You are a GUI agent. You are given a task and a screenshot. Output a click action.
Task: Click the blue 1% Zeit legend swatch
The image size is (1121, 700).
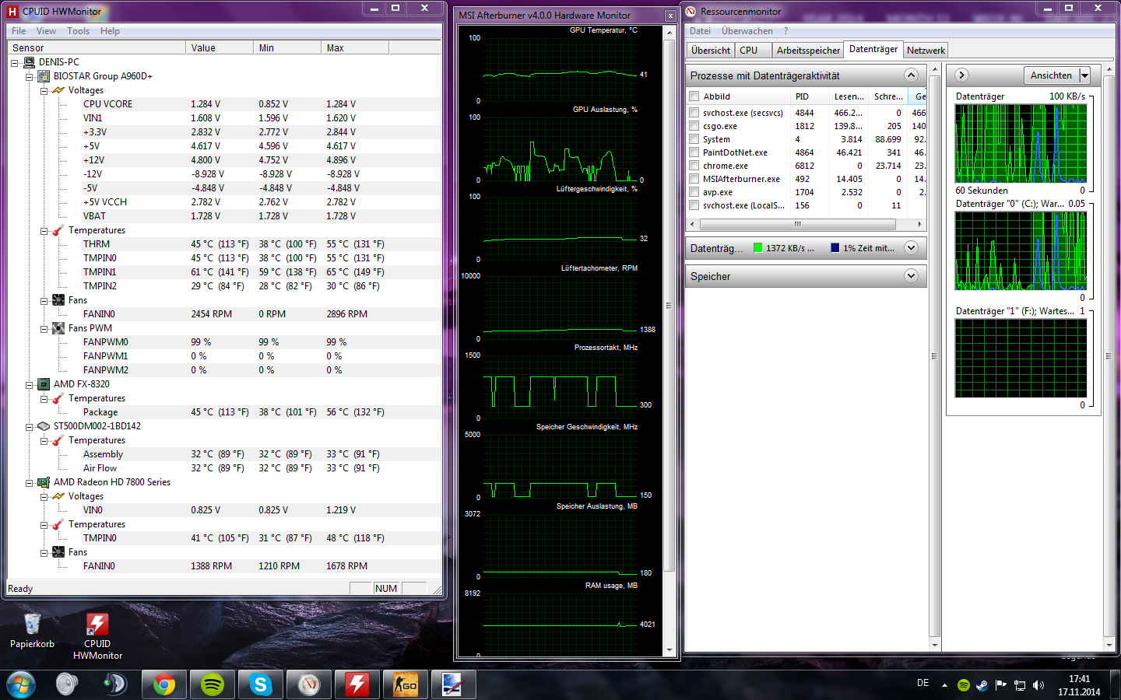tap(835, 248)
